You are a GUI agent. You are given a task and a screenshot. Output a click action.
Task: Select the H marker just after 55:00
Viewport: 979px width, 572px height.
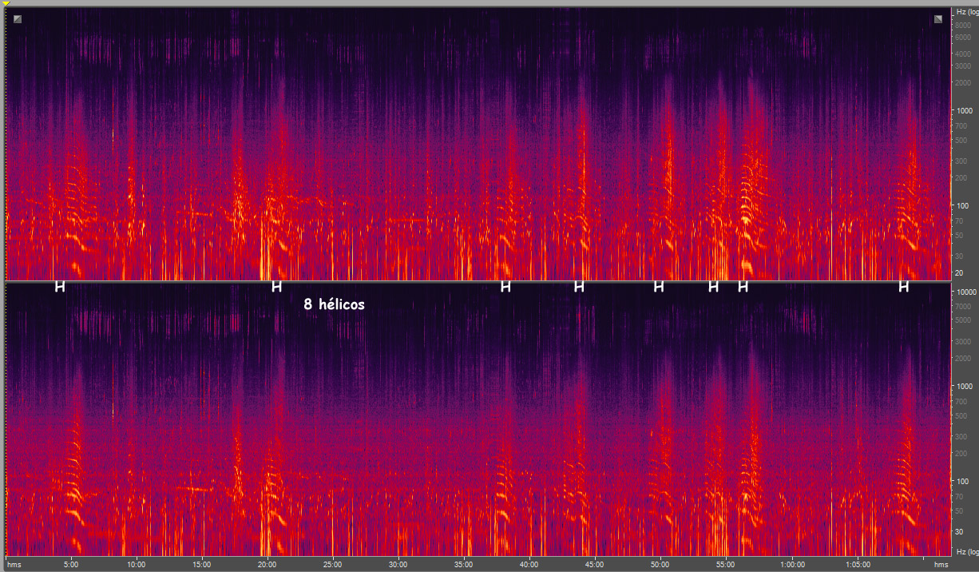(743, 287)
